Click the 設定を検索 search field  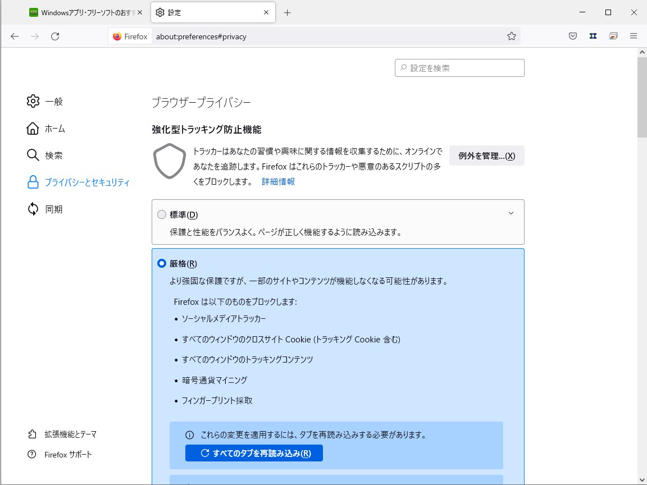(x=459, y=67)
